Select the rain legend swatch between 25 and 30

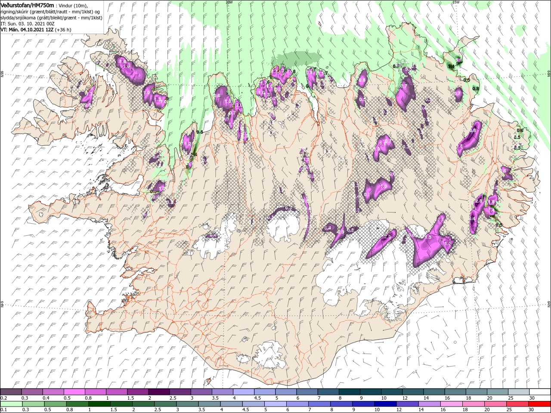point(518,404)
